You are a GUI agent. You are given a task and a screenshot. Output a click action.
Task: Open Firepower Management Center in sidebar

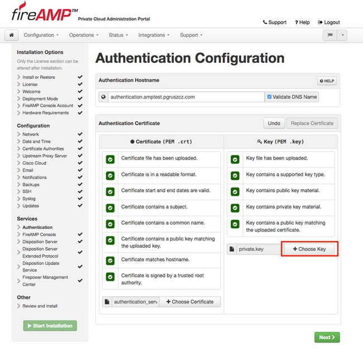tap(45, 281)
